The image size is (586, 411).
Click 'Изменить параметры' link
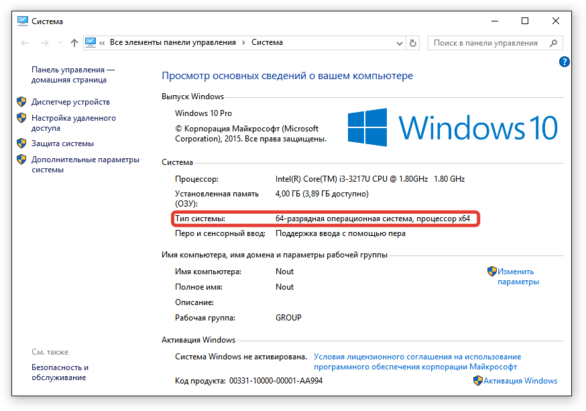[518, 276]
